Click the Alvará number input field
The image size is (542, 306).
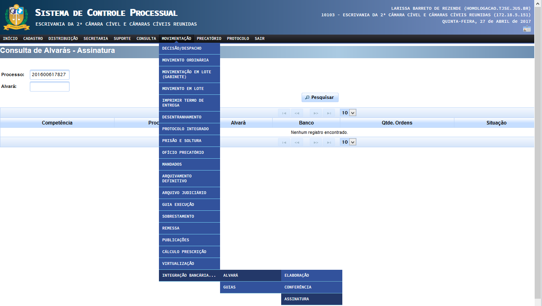point(50,87)
